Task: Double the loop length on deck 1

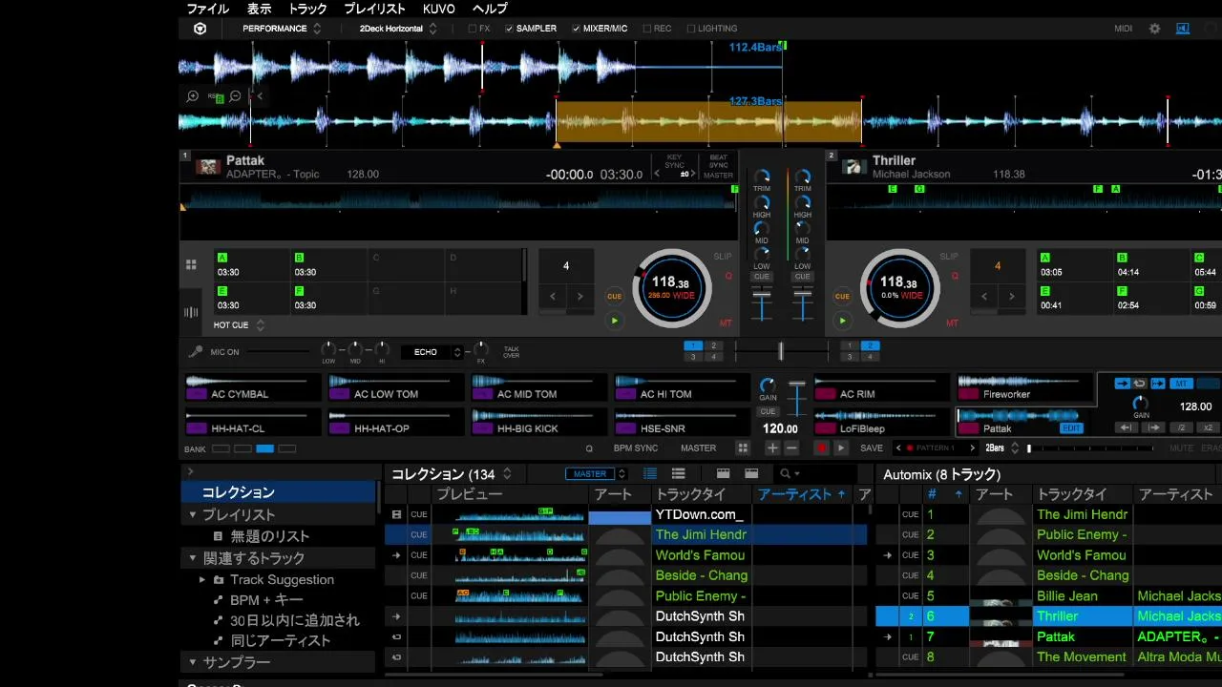Action: [579, 297]
